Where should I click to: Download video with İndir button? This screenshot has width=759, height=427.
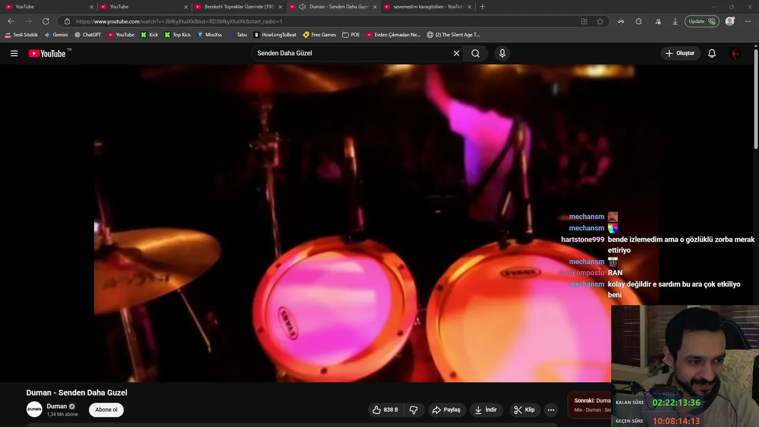487,410
